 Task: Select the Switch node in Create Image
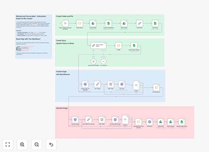(x=136, y=85)
